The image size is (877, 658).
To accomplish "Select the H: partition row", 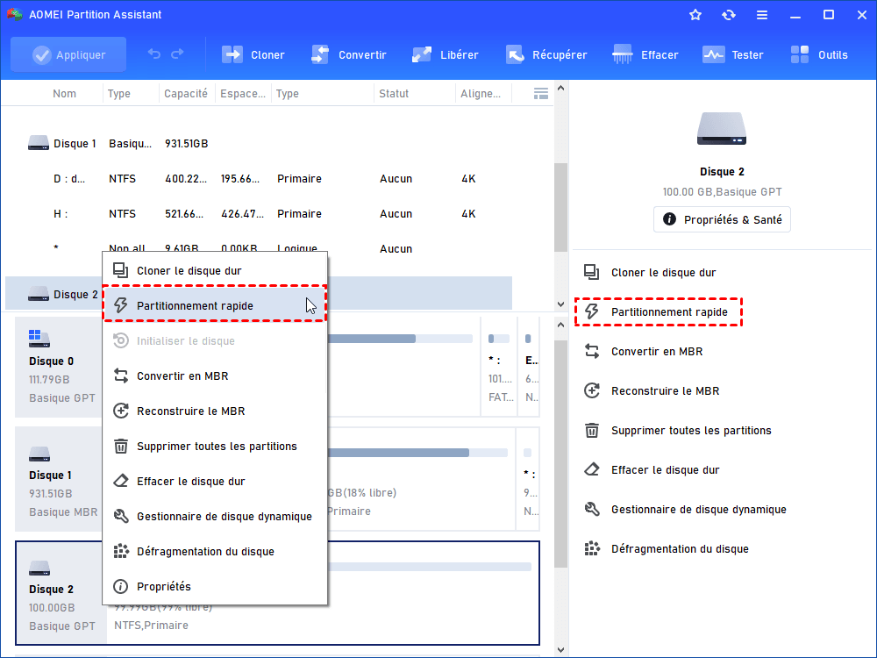I will tap(259, 214).
